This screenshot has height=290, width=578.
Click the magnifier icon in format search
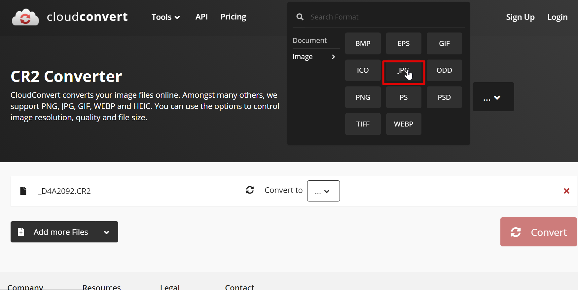pos(300,17)
